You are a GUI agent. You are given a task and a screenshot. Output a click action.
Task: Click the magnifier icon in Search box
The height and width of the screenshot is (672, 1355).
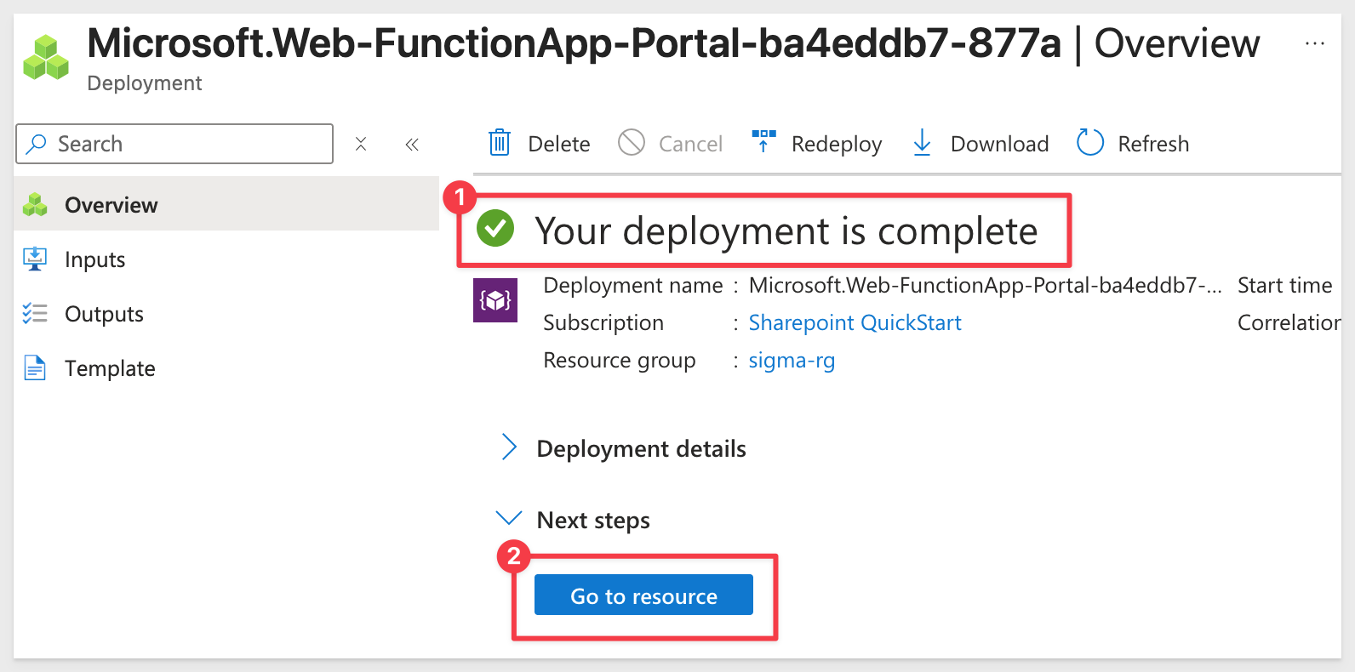[36, 144]
